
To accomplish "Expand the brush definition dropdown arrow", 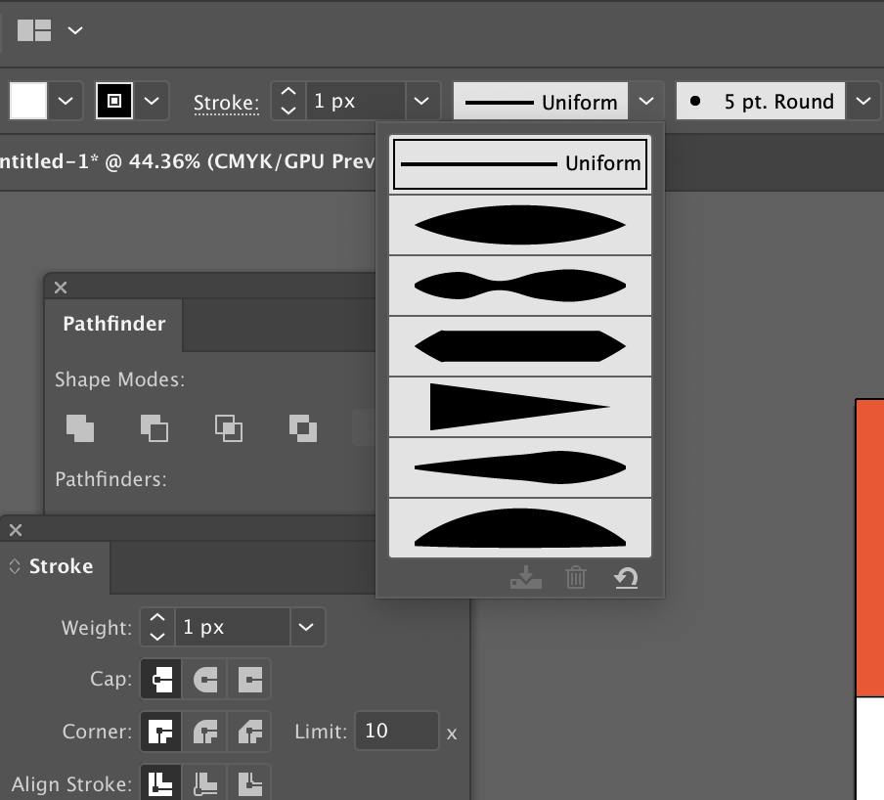I will coord(862,101).
